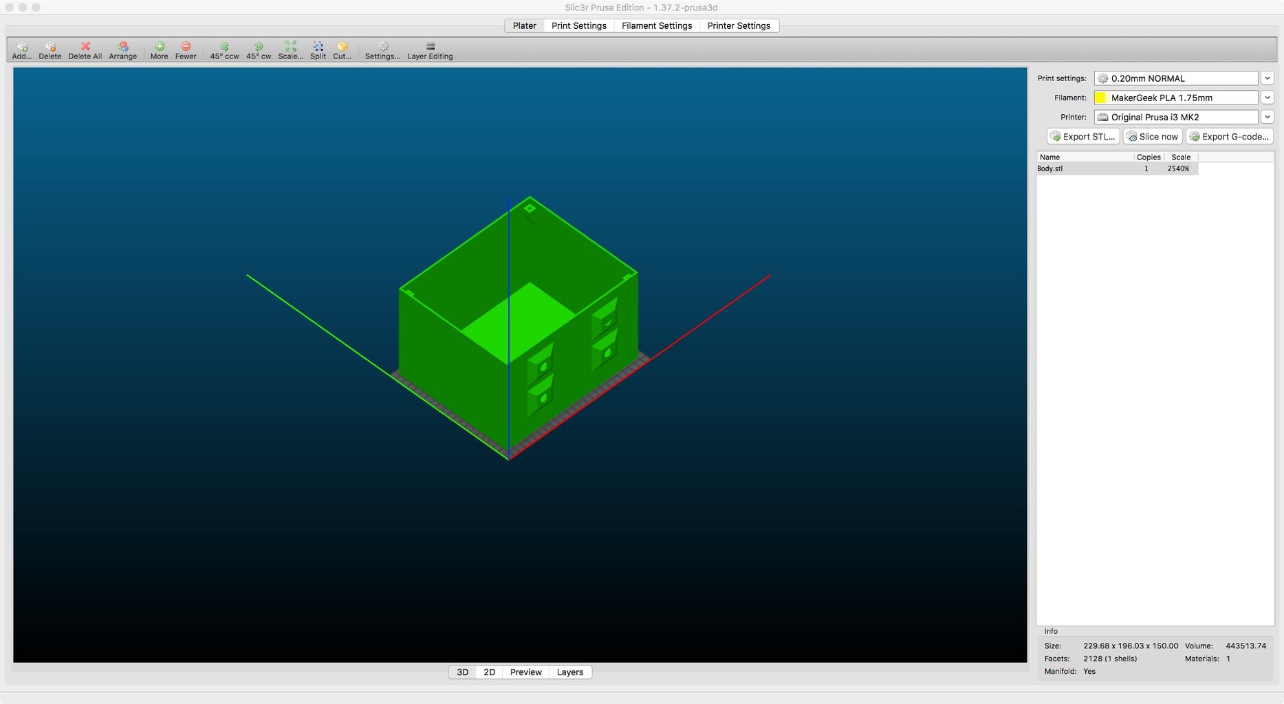Rotate the model 45° ccw
This screenshot has width=1284, height=704.
pyautogui.click(x=224, y=50)
